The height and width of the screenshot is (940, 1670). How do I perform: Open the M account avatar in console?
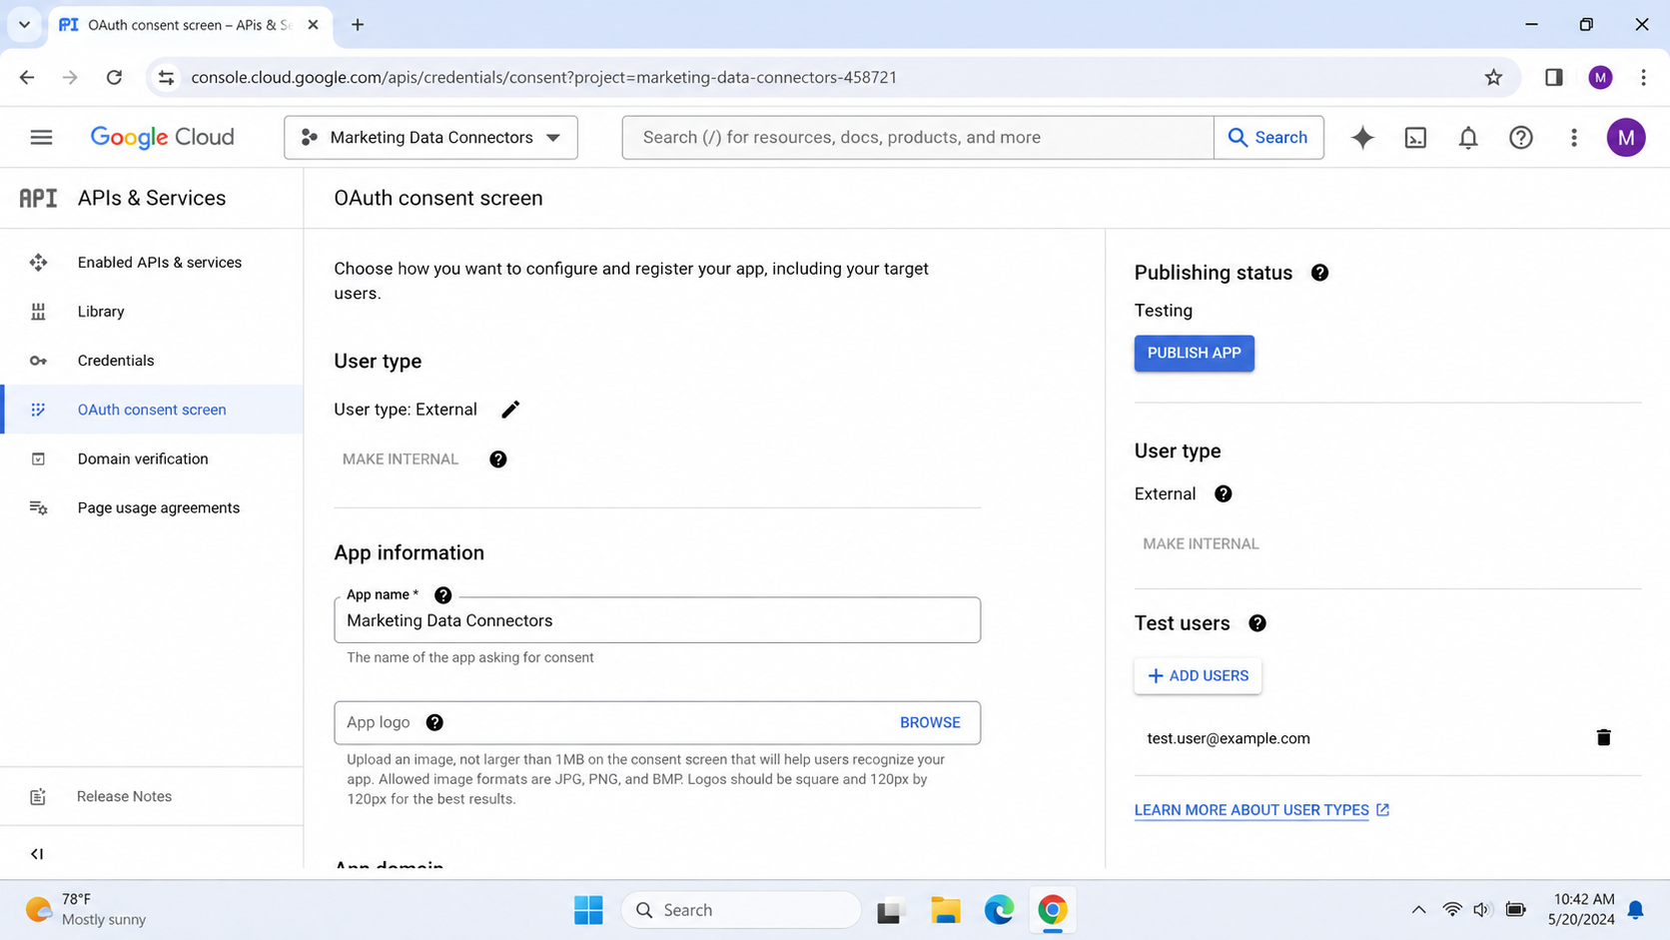tap(1626, 138)
